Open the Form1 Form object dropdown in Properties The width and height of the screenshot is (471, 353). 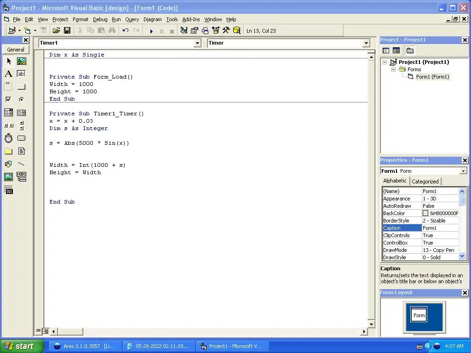(464, 171)
